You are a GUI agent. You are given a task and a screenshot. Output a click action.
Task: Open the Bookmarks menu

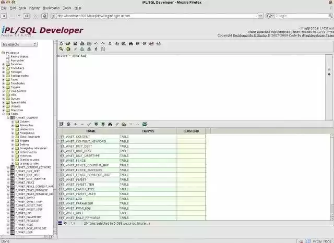51,8
